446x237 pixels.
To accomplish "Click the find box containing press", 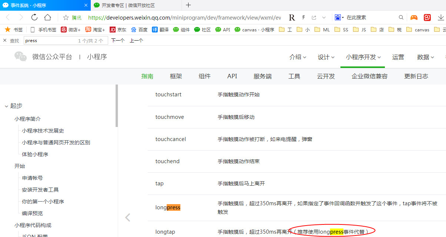I will click(66, 41).
